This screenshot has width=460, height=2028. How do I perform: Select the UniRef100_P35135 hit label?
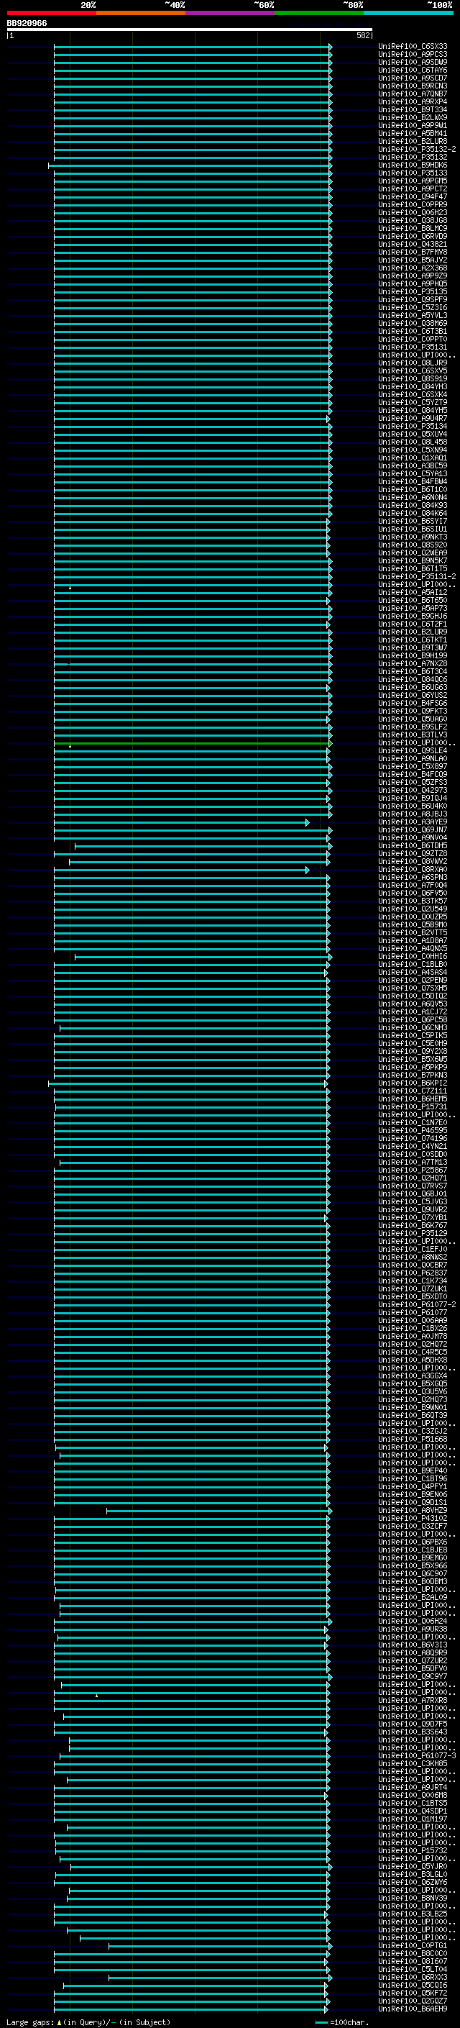pos(413,292)
